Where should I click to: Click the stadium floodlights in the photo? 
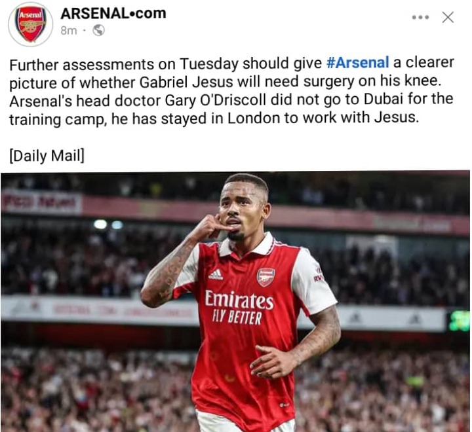point(108,225)
